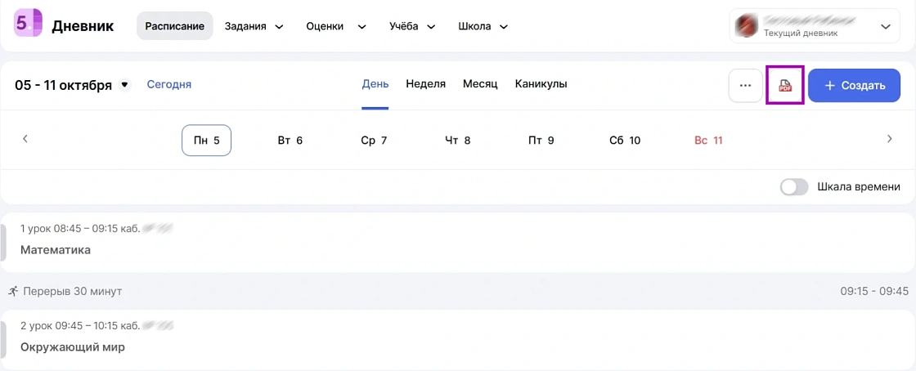916x371 pixels.
Task: Click the running-person break icon
Action: point(13,290)
